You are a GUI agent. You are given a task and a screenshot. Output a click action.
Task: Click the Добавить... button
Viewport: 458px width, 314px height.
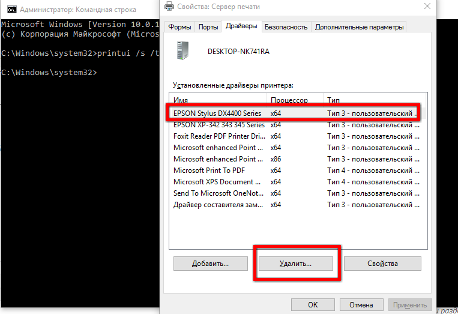pyautogui.click(x=210, y=264)
